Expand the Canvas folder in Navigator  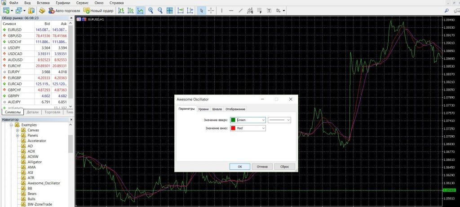pyautogui.click(x=18, y=130)
